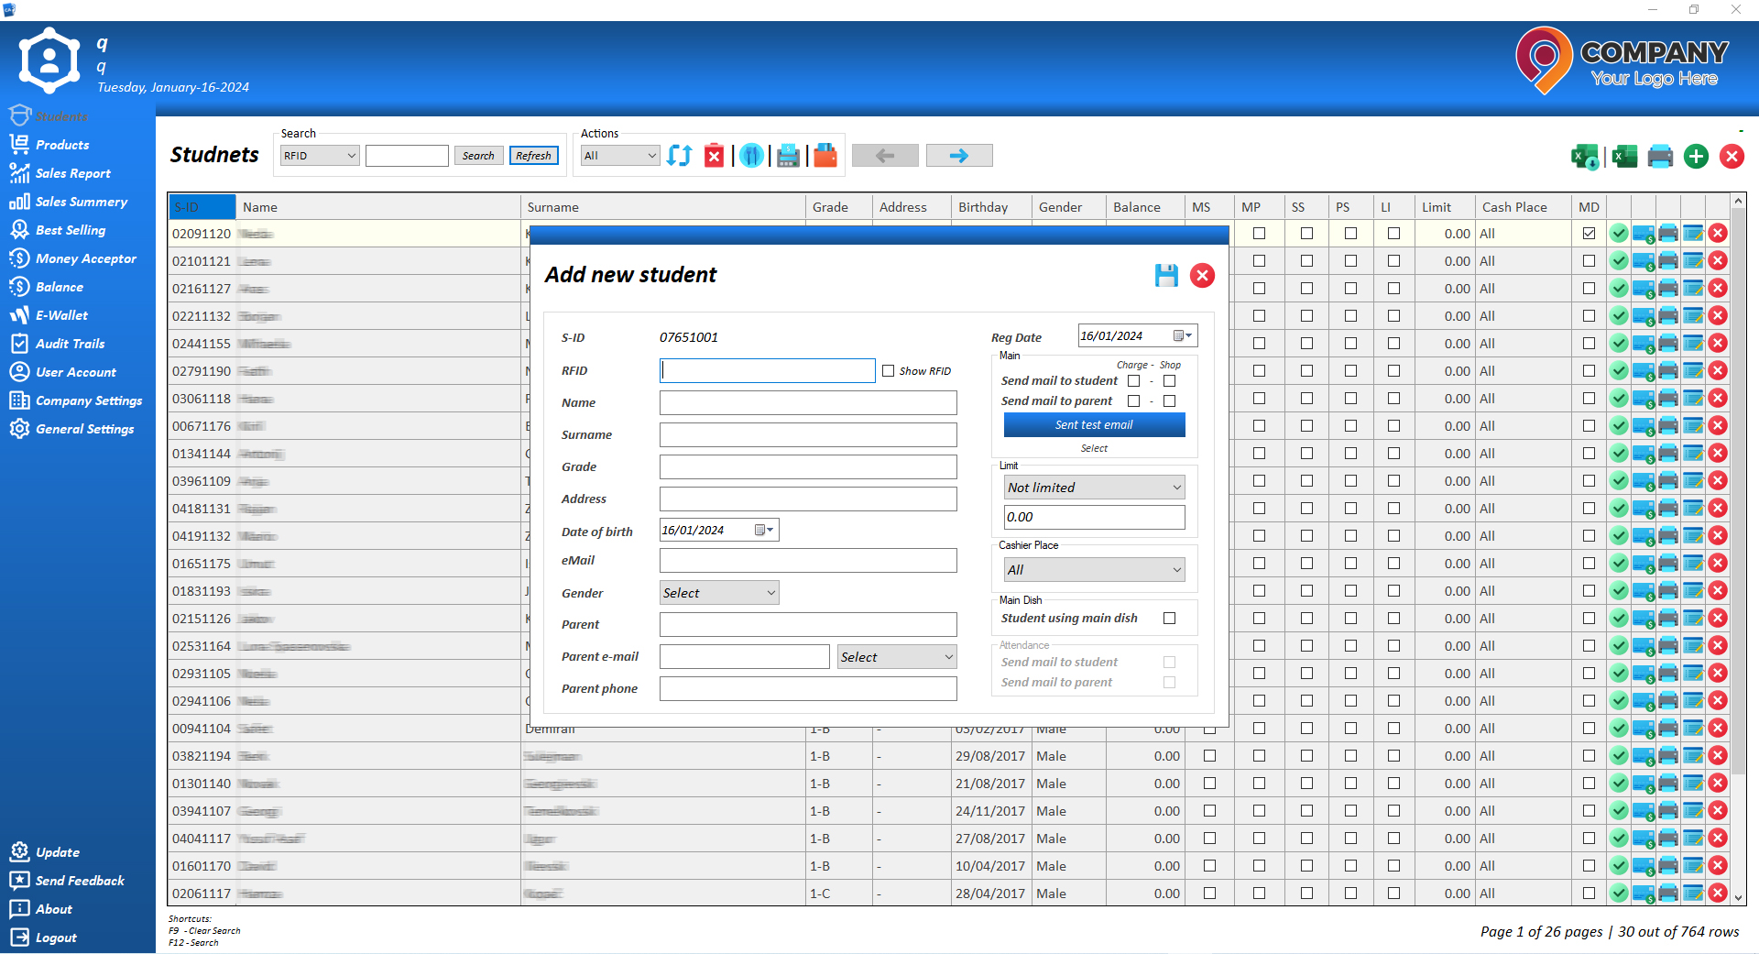
Task: Click the orange wallet icon in Actions
Action: pyautogui.click(x=825, y=156)
